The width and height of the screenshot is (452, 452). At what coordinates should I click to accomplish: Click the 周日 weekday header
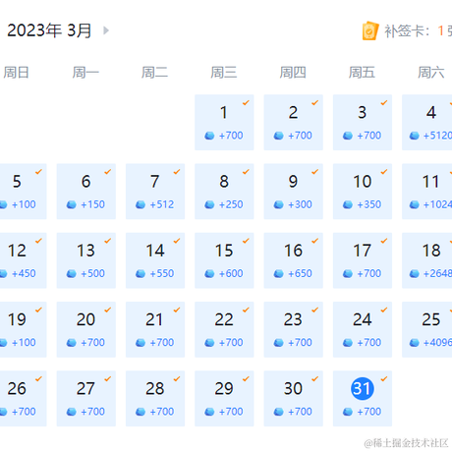(17, 73)
